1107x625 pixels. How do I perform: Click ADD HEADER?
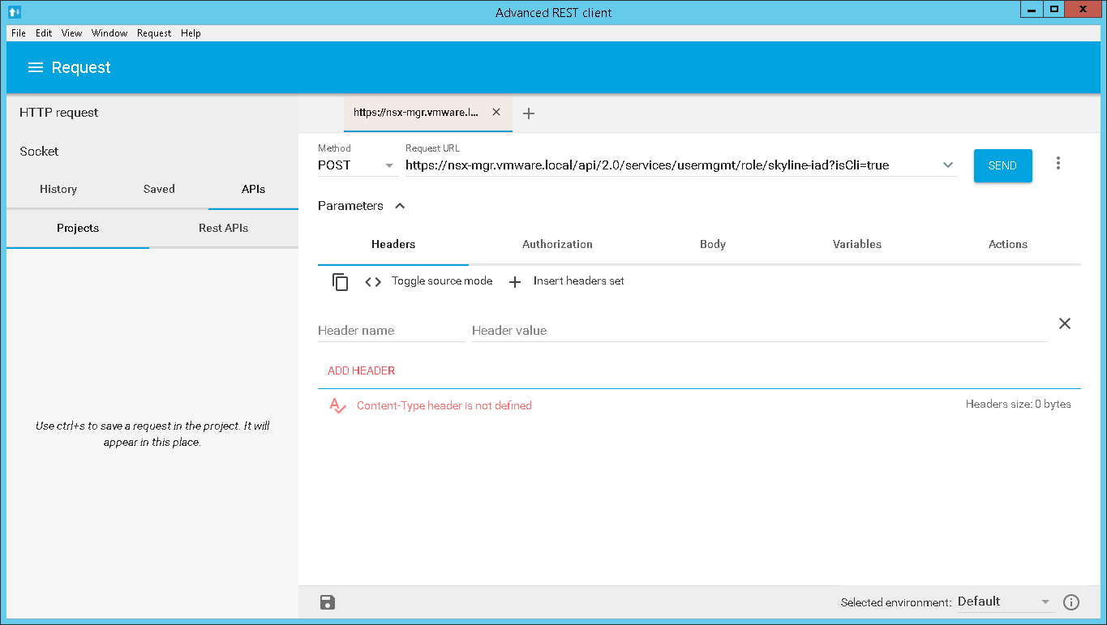362,370
